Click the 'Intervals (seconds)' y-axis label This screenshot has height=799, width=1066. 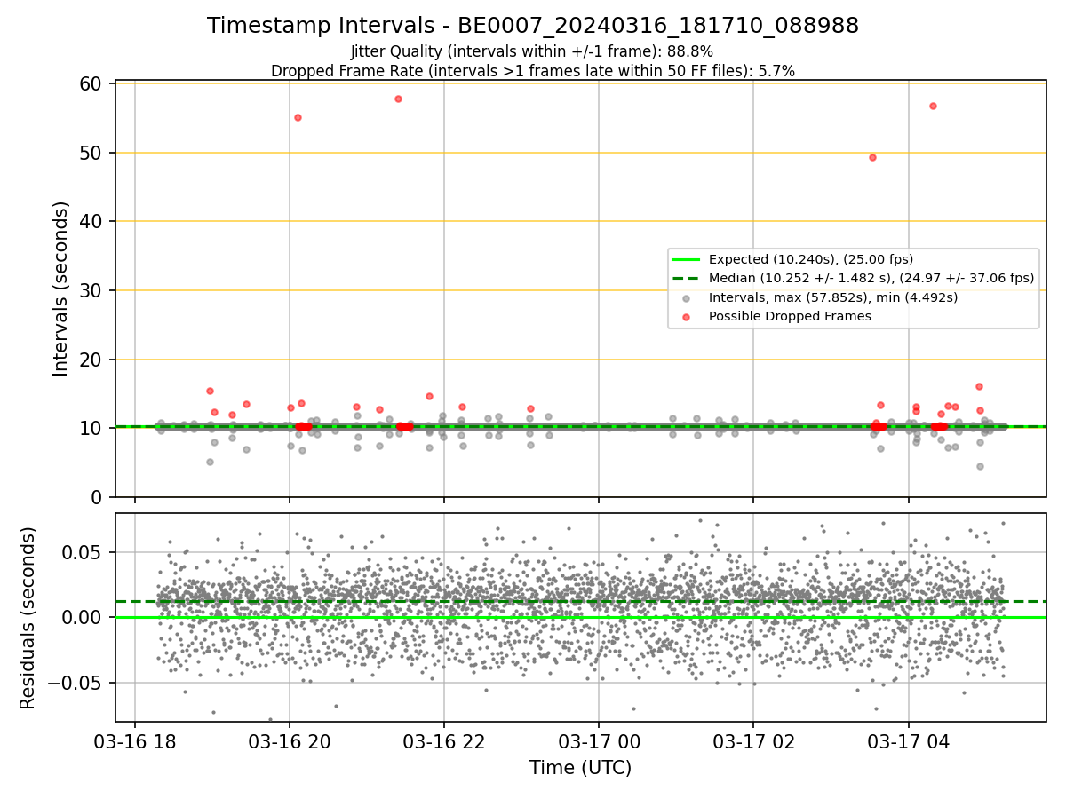(60, 289)
